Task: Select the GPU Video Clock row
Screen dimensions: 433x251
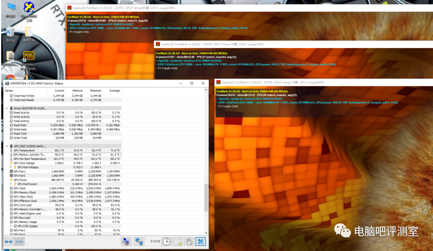Action: point(63,196)
